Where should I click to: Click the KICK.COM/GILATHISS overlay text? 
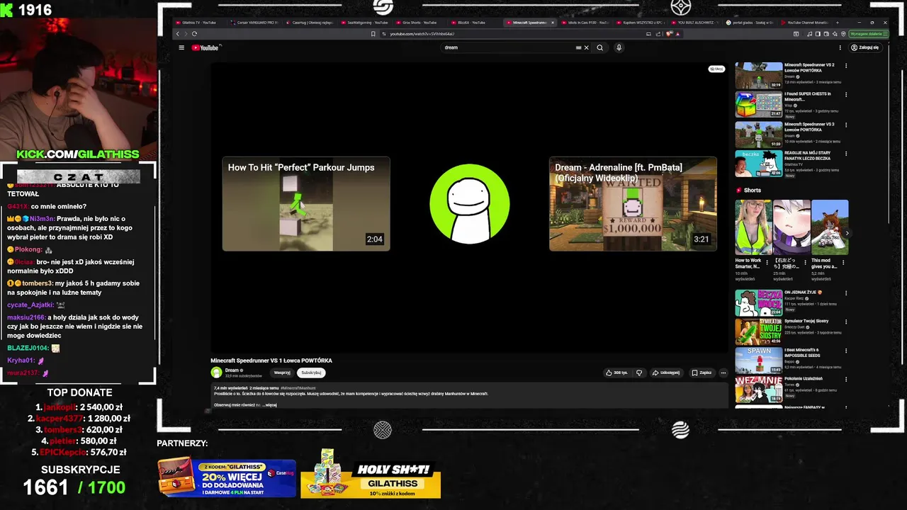pos(78,154)
